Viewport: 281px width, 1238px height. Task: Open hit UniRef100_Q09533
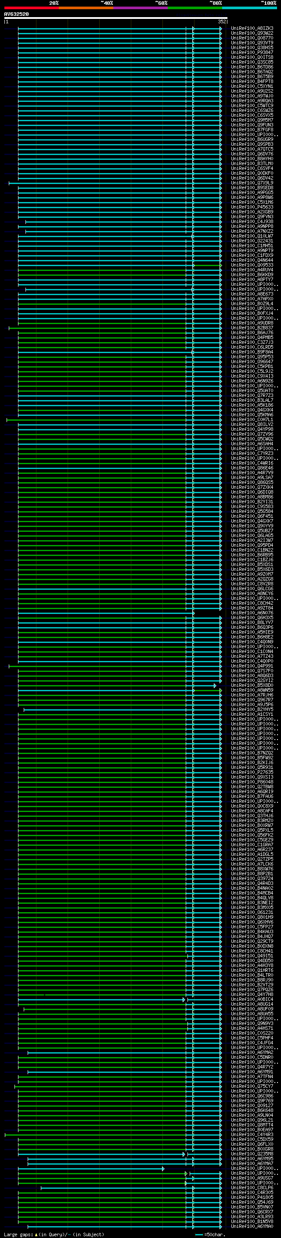click(252, 265)
